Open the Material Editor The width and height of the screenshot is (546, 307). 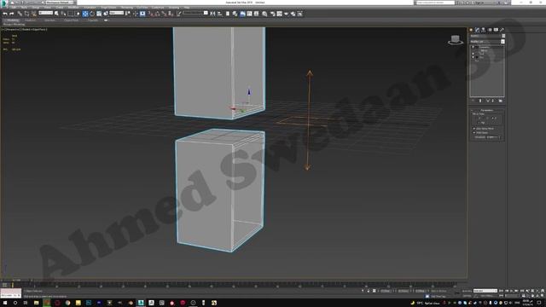(264, 14)
